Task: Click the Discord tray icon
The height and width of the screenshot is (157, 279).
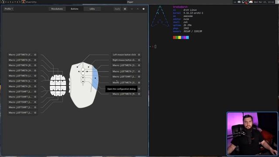Action: coord(251,2)
